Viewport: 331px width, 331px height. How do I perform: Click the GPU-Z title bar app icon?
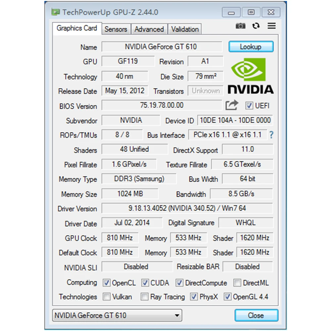(56, 12)
